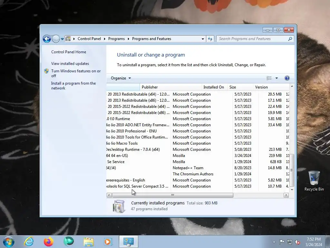The image size is (330, 248).
Task: Click the Control Panel taskbar button
Action: click(129, 242)
